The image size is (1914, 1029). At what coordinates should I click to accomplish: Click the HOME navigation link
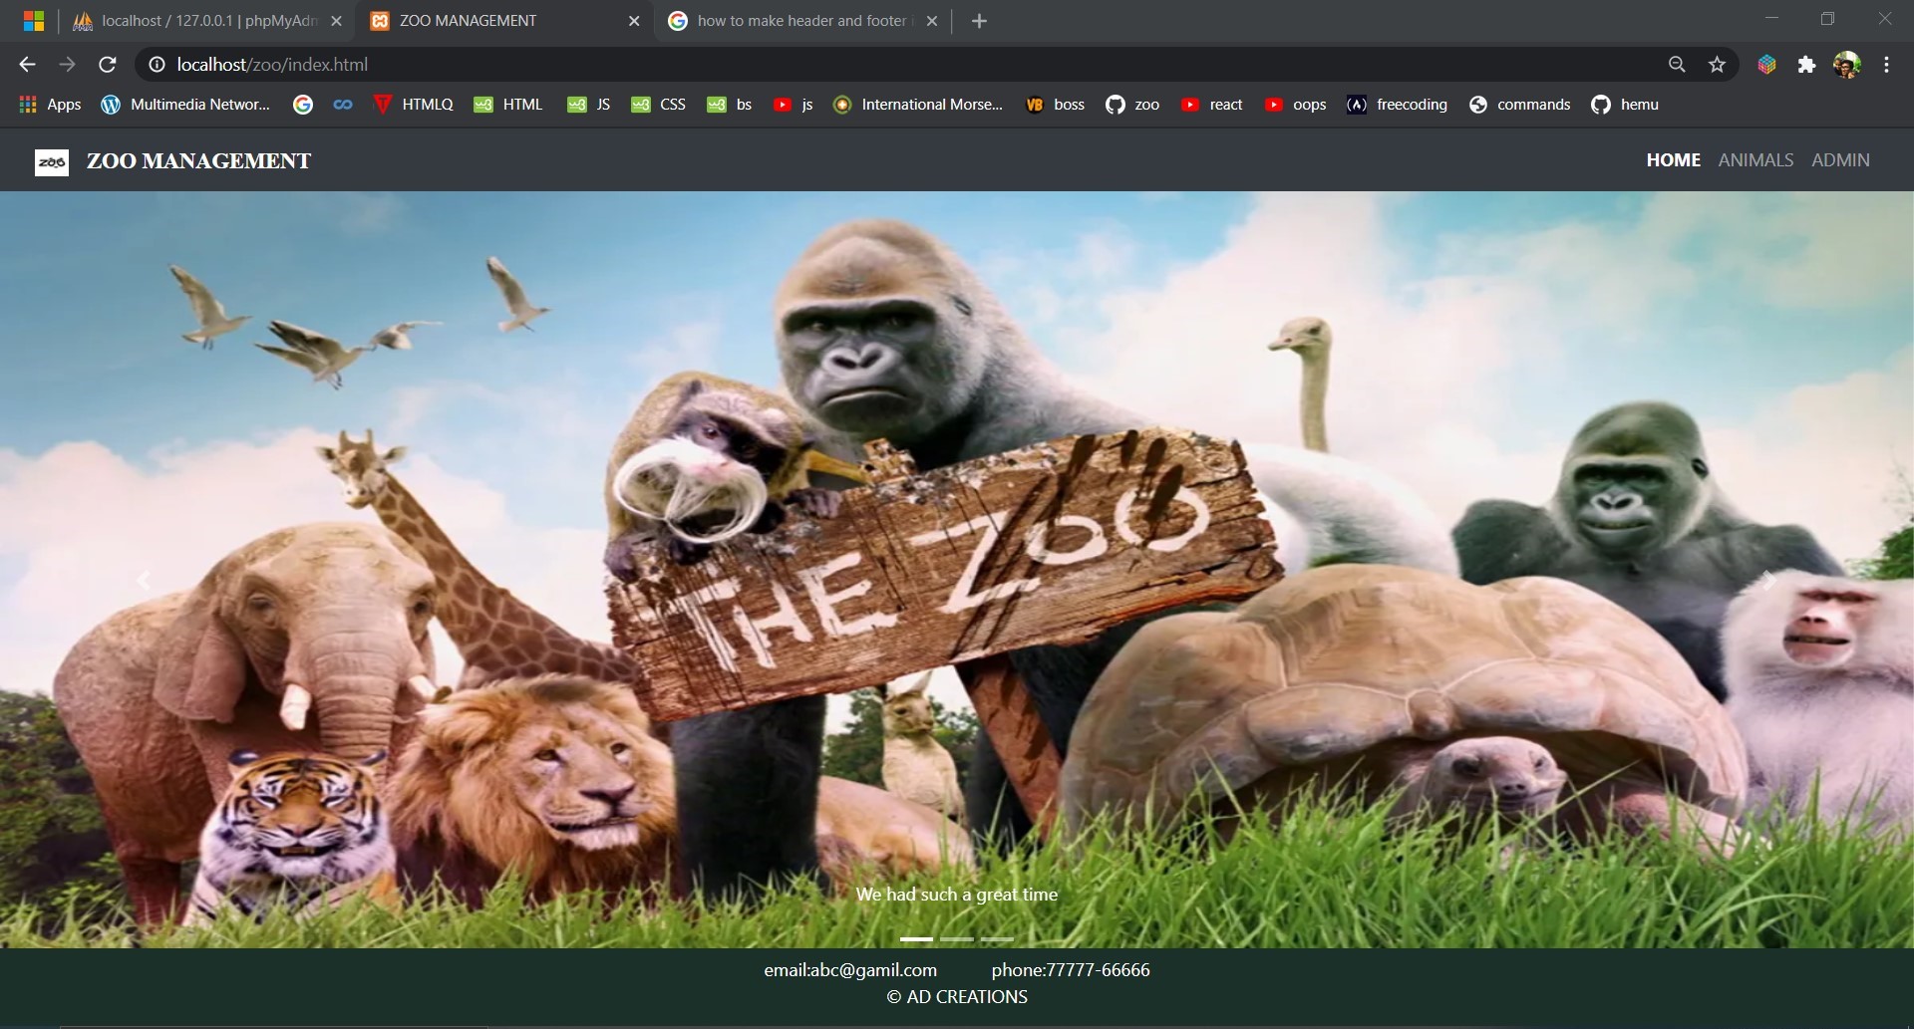tap(1673, 159)
